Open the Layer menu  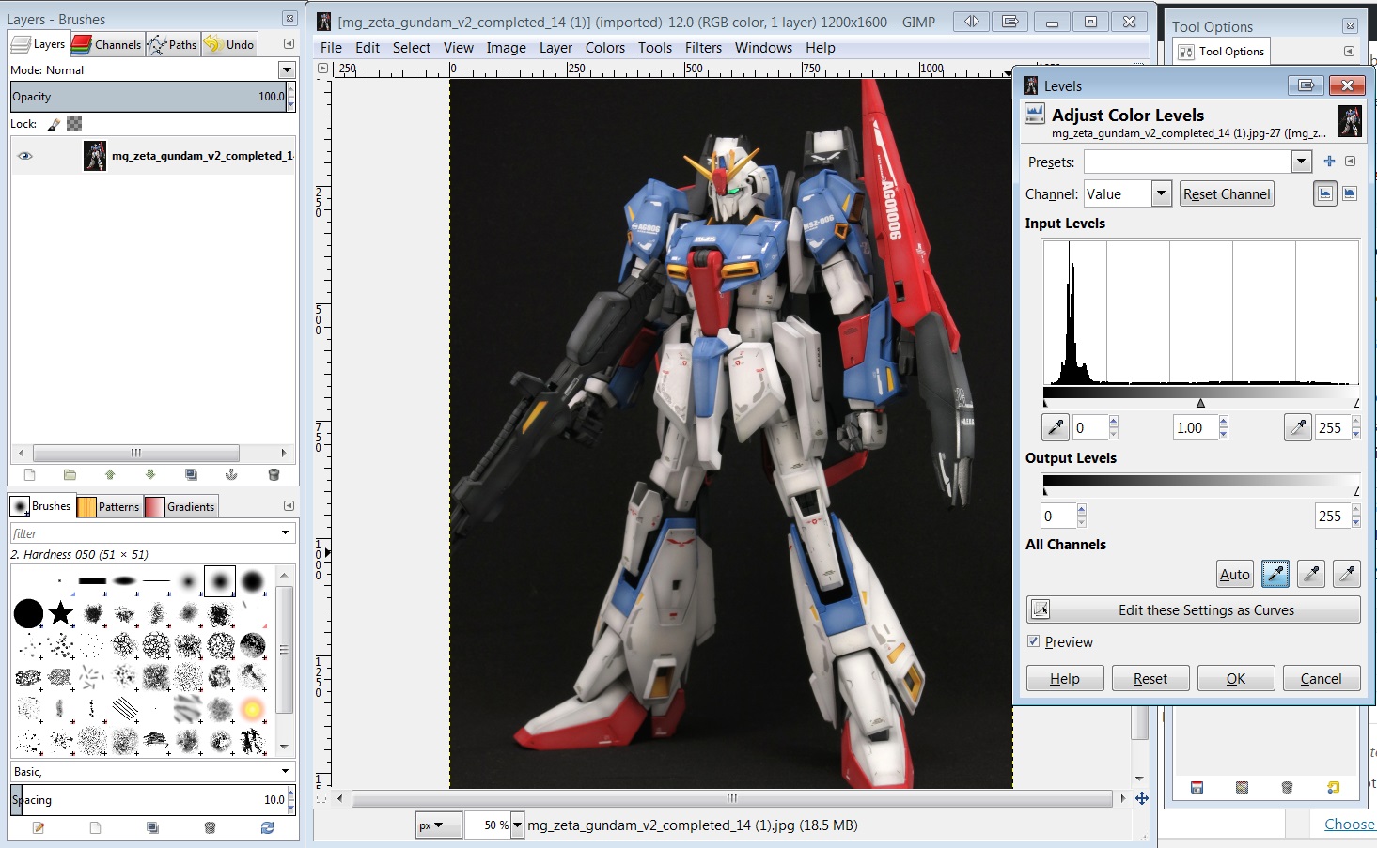click(x=555, y=47)
